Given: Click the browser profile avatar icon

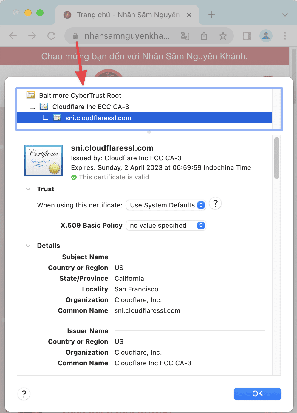Looking at the screenshot, I should click(265, 36).
